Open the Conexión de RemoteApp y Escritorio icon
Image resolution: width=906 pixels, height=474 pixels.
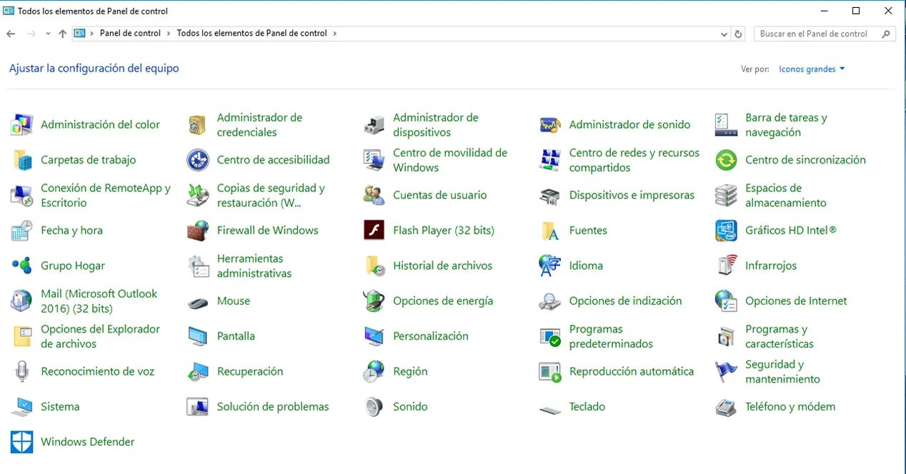[x=22, y=196]
